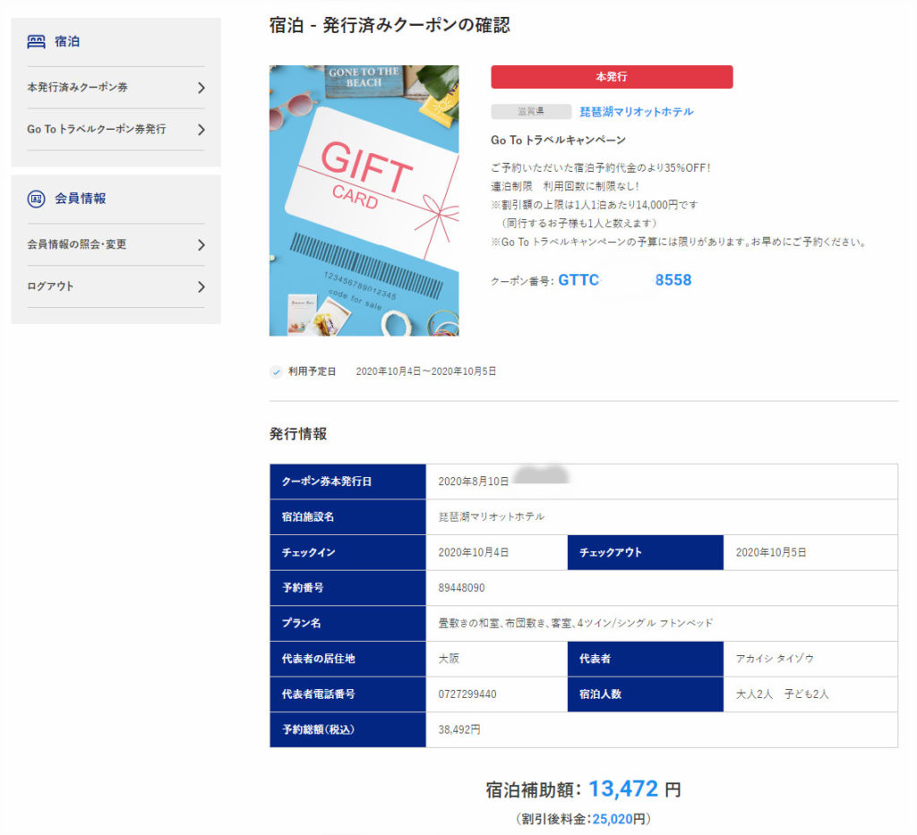The image size is (917, 835).
Task: Click the arrow beside ログアウト
Action: [201, 286]
